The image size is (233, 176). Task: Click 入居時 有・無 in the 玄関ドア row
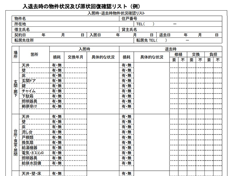(x=57, y=81)
